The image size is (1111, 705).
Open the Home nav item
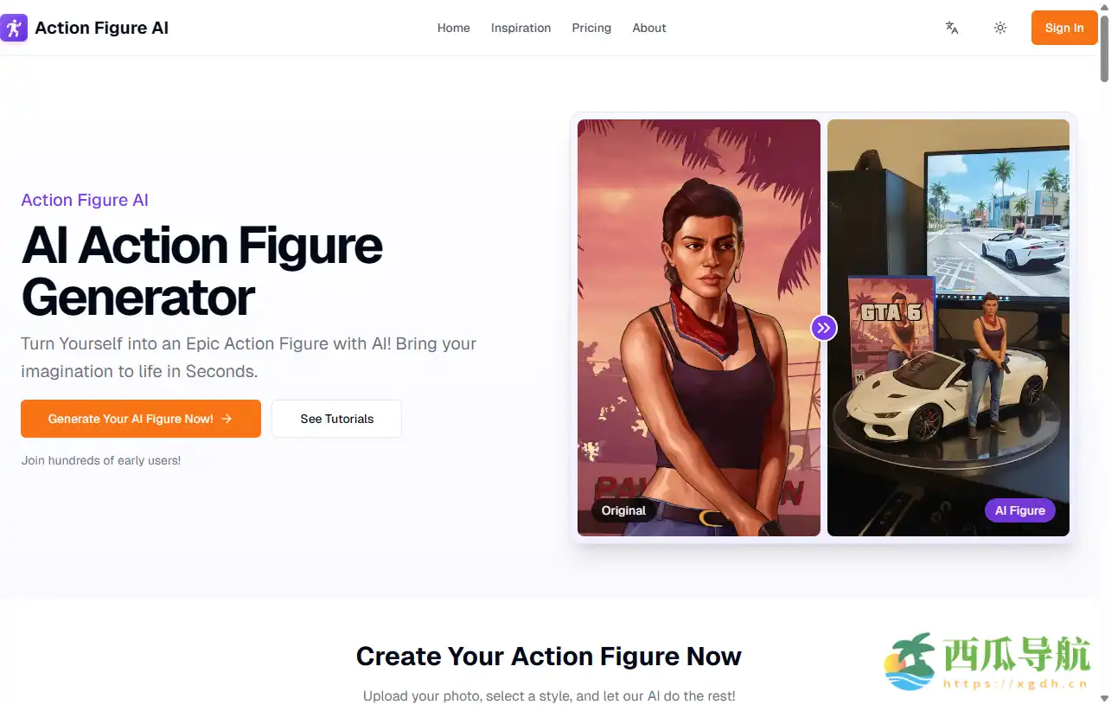(454, 28)
